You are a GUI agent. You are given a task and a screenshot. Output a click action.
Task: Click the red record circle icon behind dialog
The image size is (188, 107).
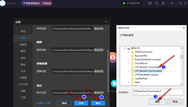pos(113,58)
